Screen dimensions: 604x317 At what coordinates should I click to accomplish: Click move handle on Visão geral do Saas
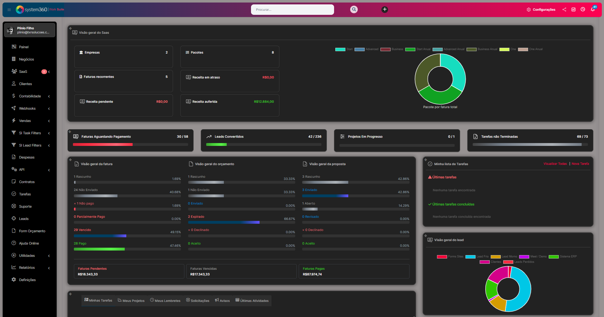click(x=70, y=28)
